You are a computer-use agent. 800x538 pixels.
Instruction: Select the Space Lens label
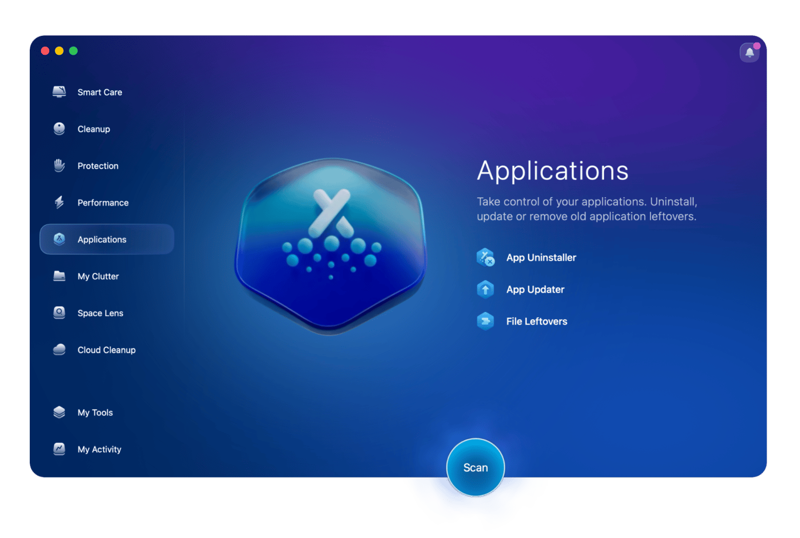pos(101,314)
